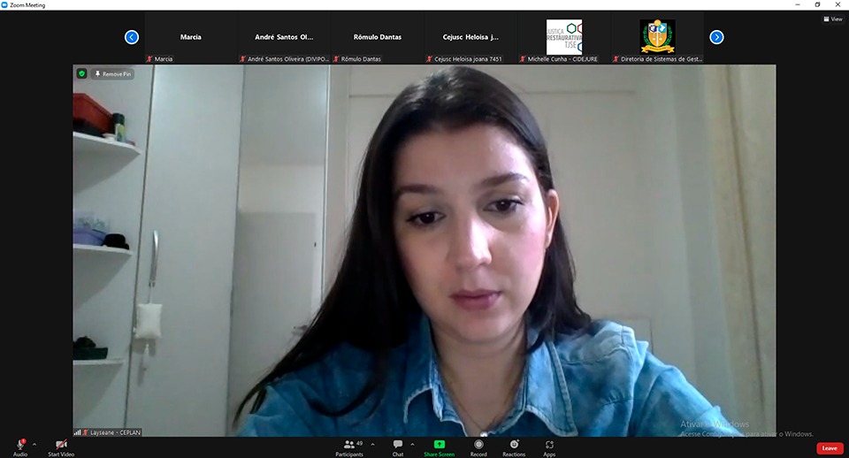
Task: Start Video using the camera icon
Action: [60, 444]
